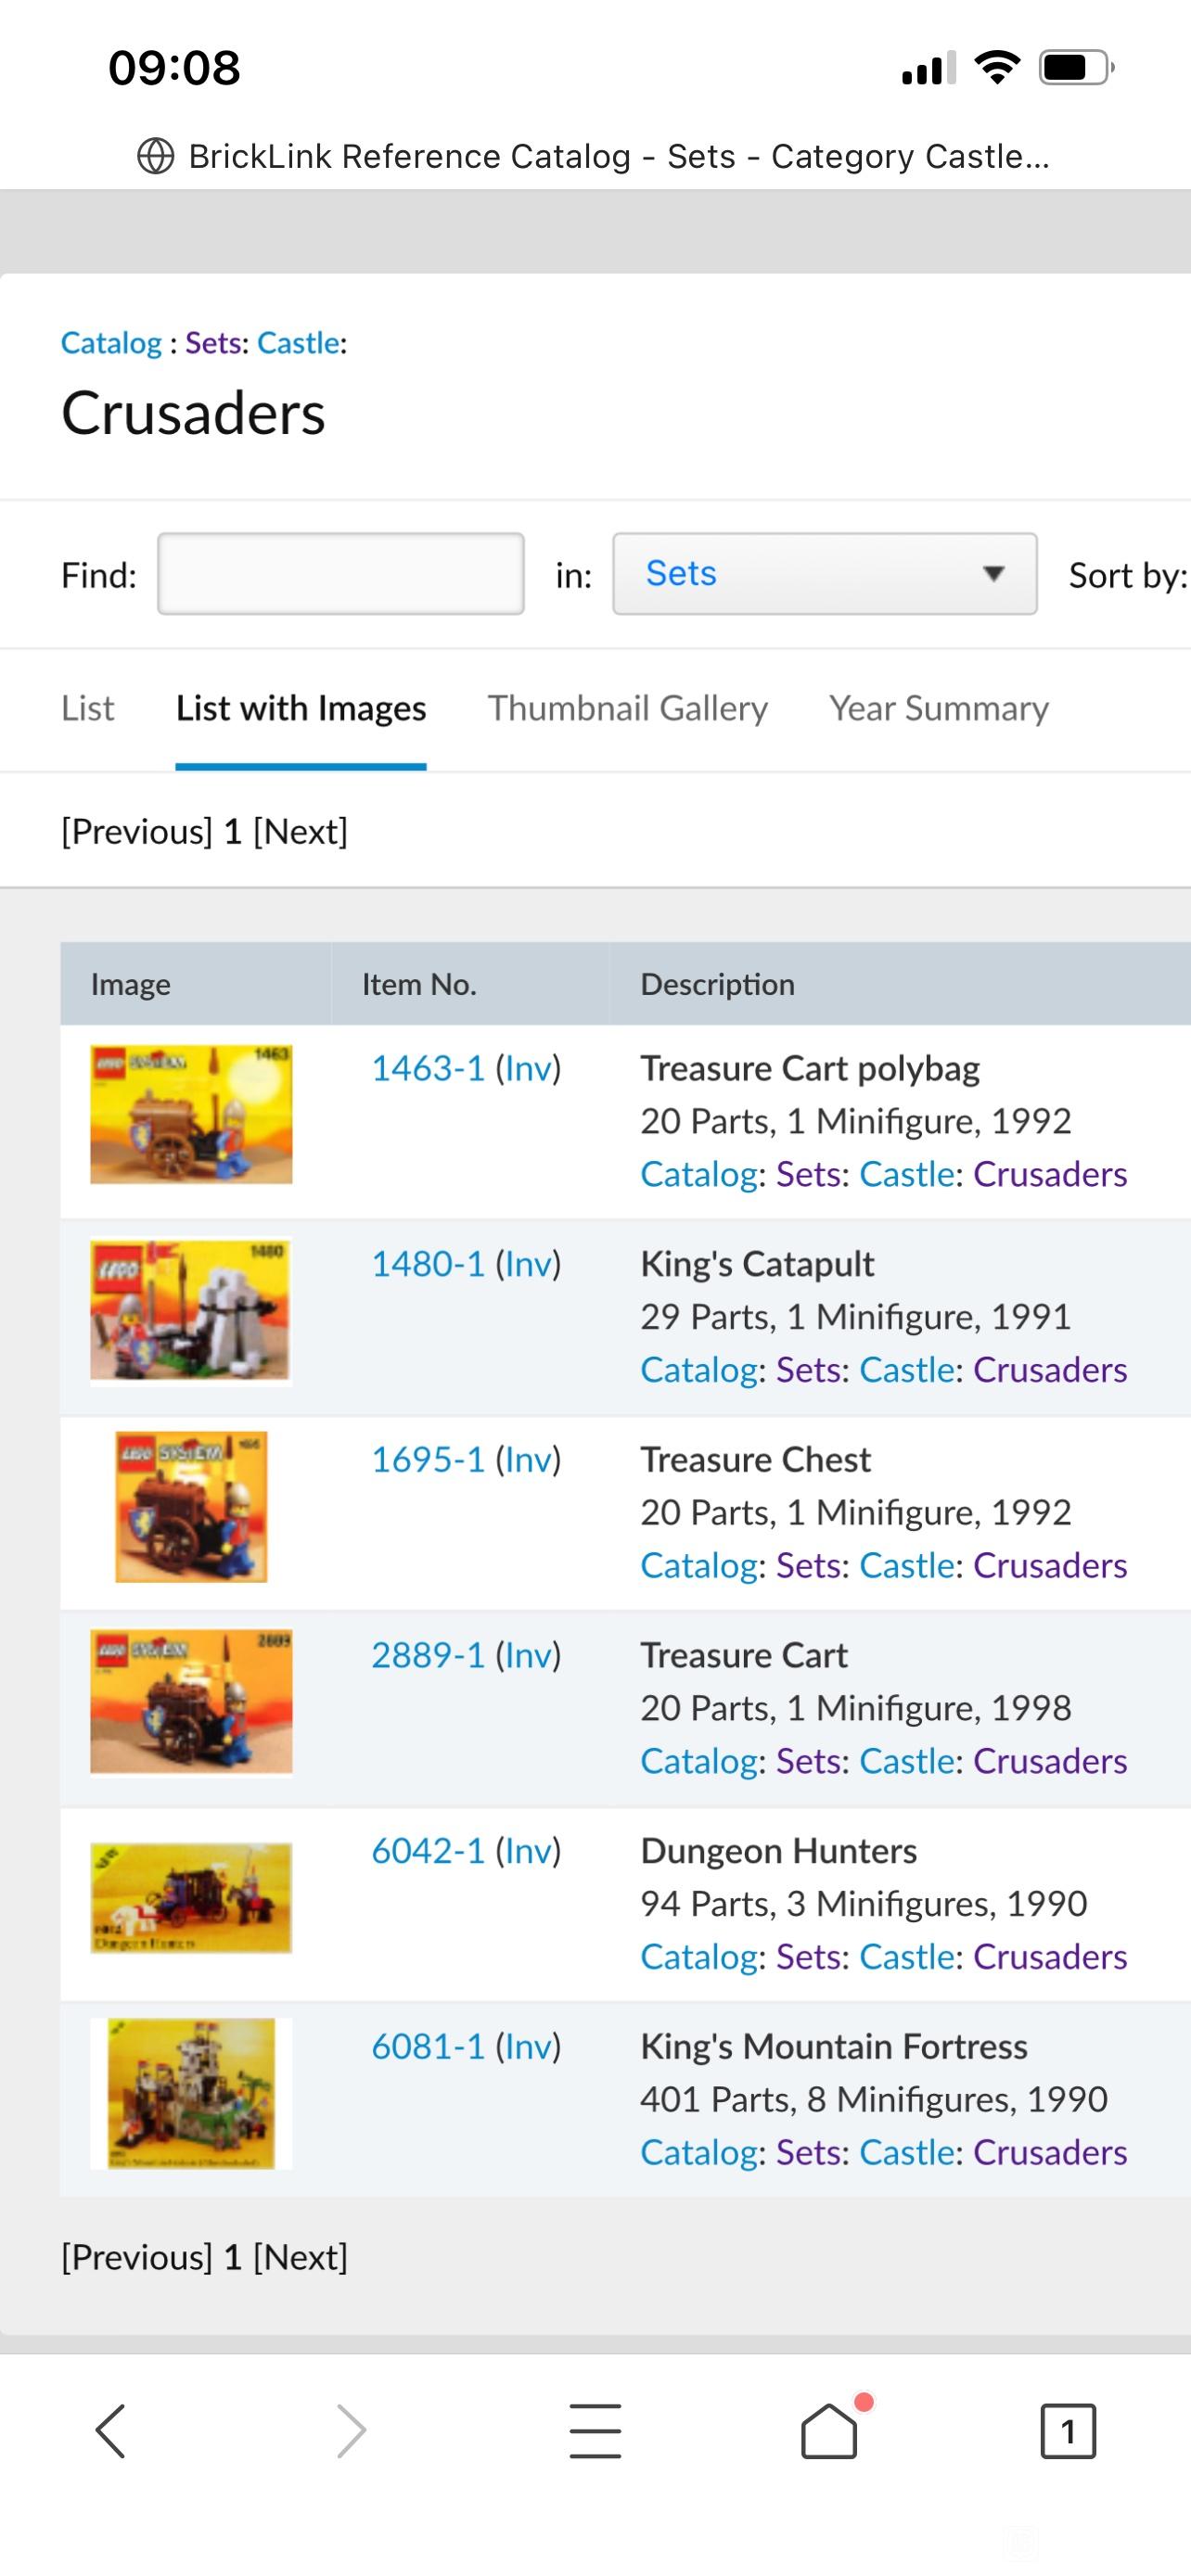Viewport: 1191px width, 2576px height.
Task: Click the Catalog breadcrumb link at the top
Action: point(111,343)
